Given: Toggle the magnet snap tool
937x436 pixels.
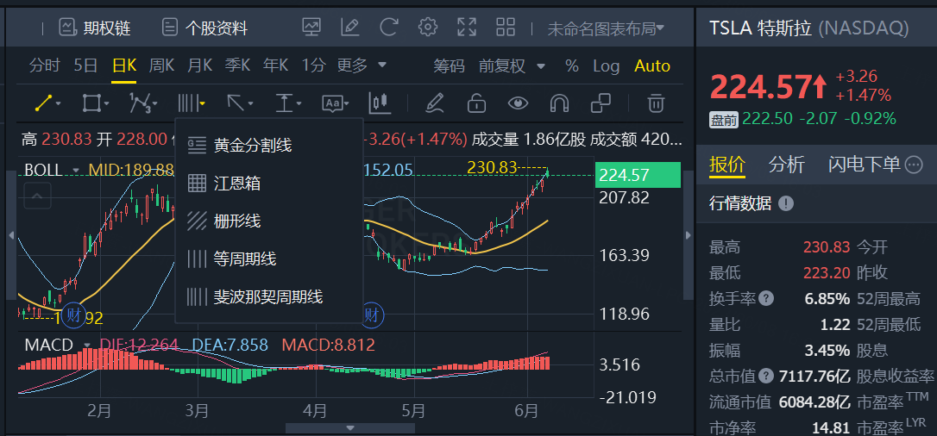Looking at the screenshot, I should [559, 103].
